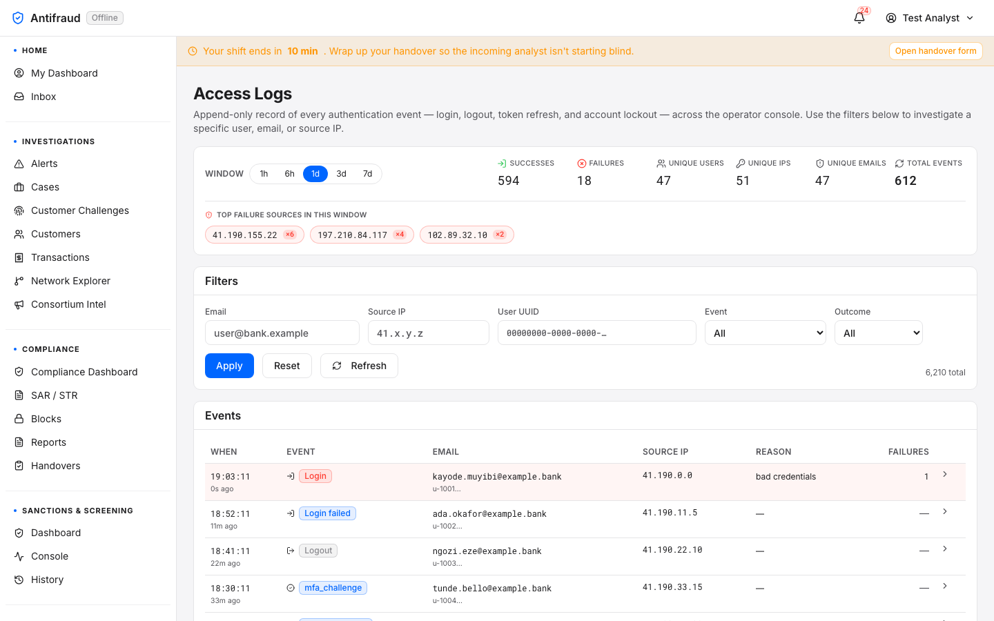Screen dimensions: 994x621
Task: Click the Compliance Dashboard shield icon
Action: click(x=19, y=372)
